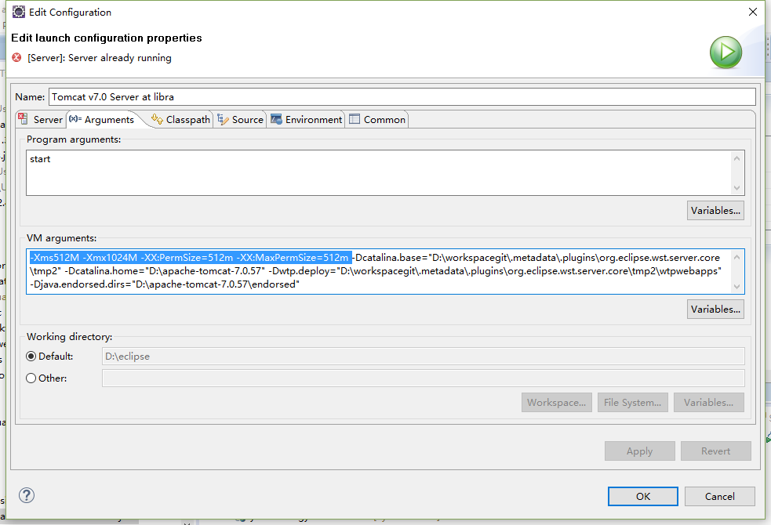Switch to the Source tab
The image size is (771, 525).
241,119
